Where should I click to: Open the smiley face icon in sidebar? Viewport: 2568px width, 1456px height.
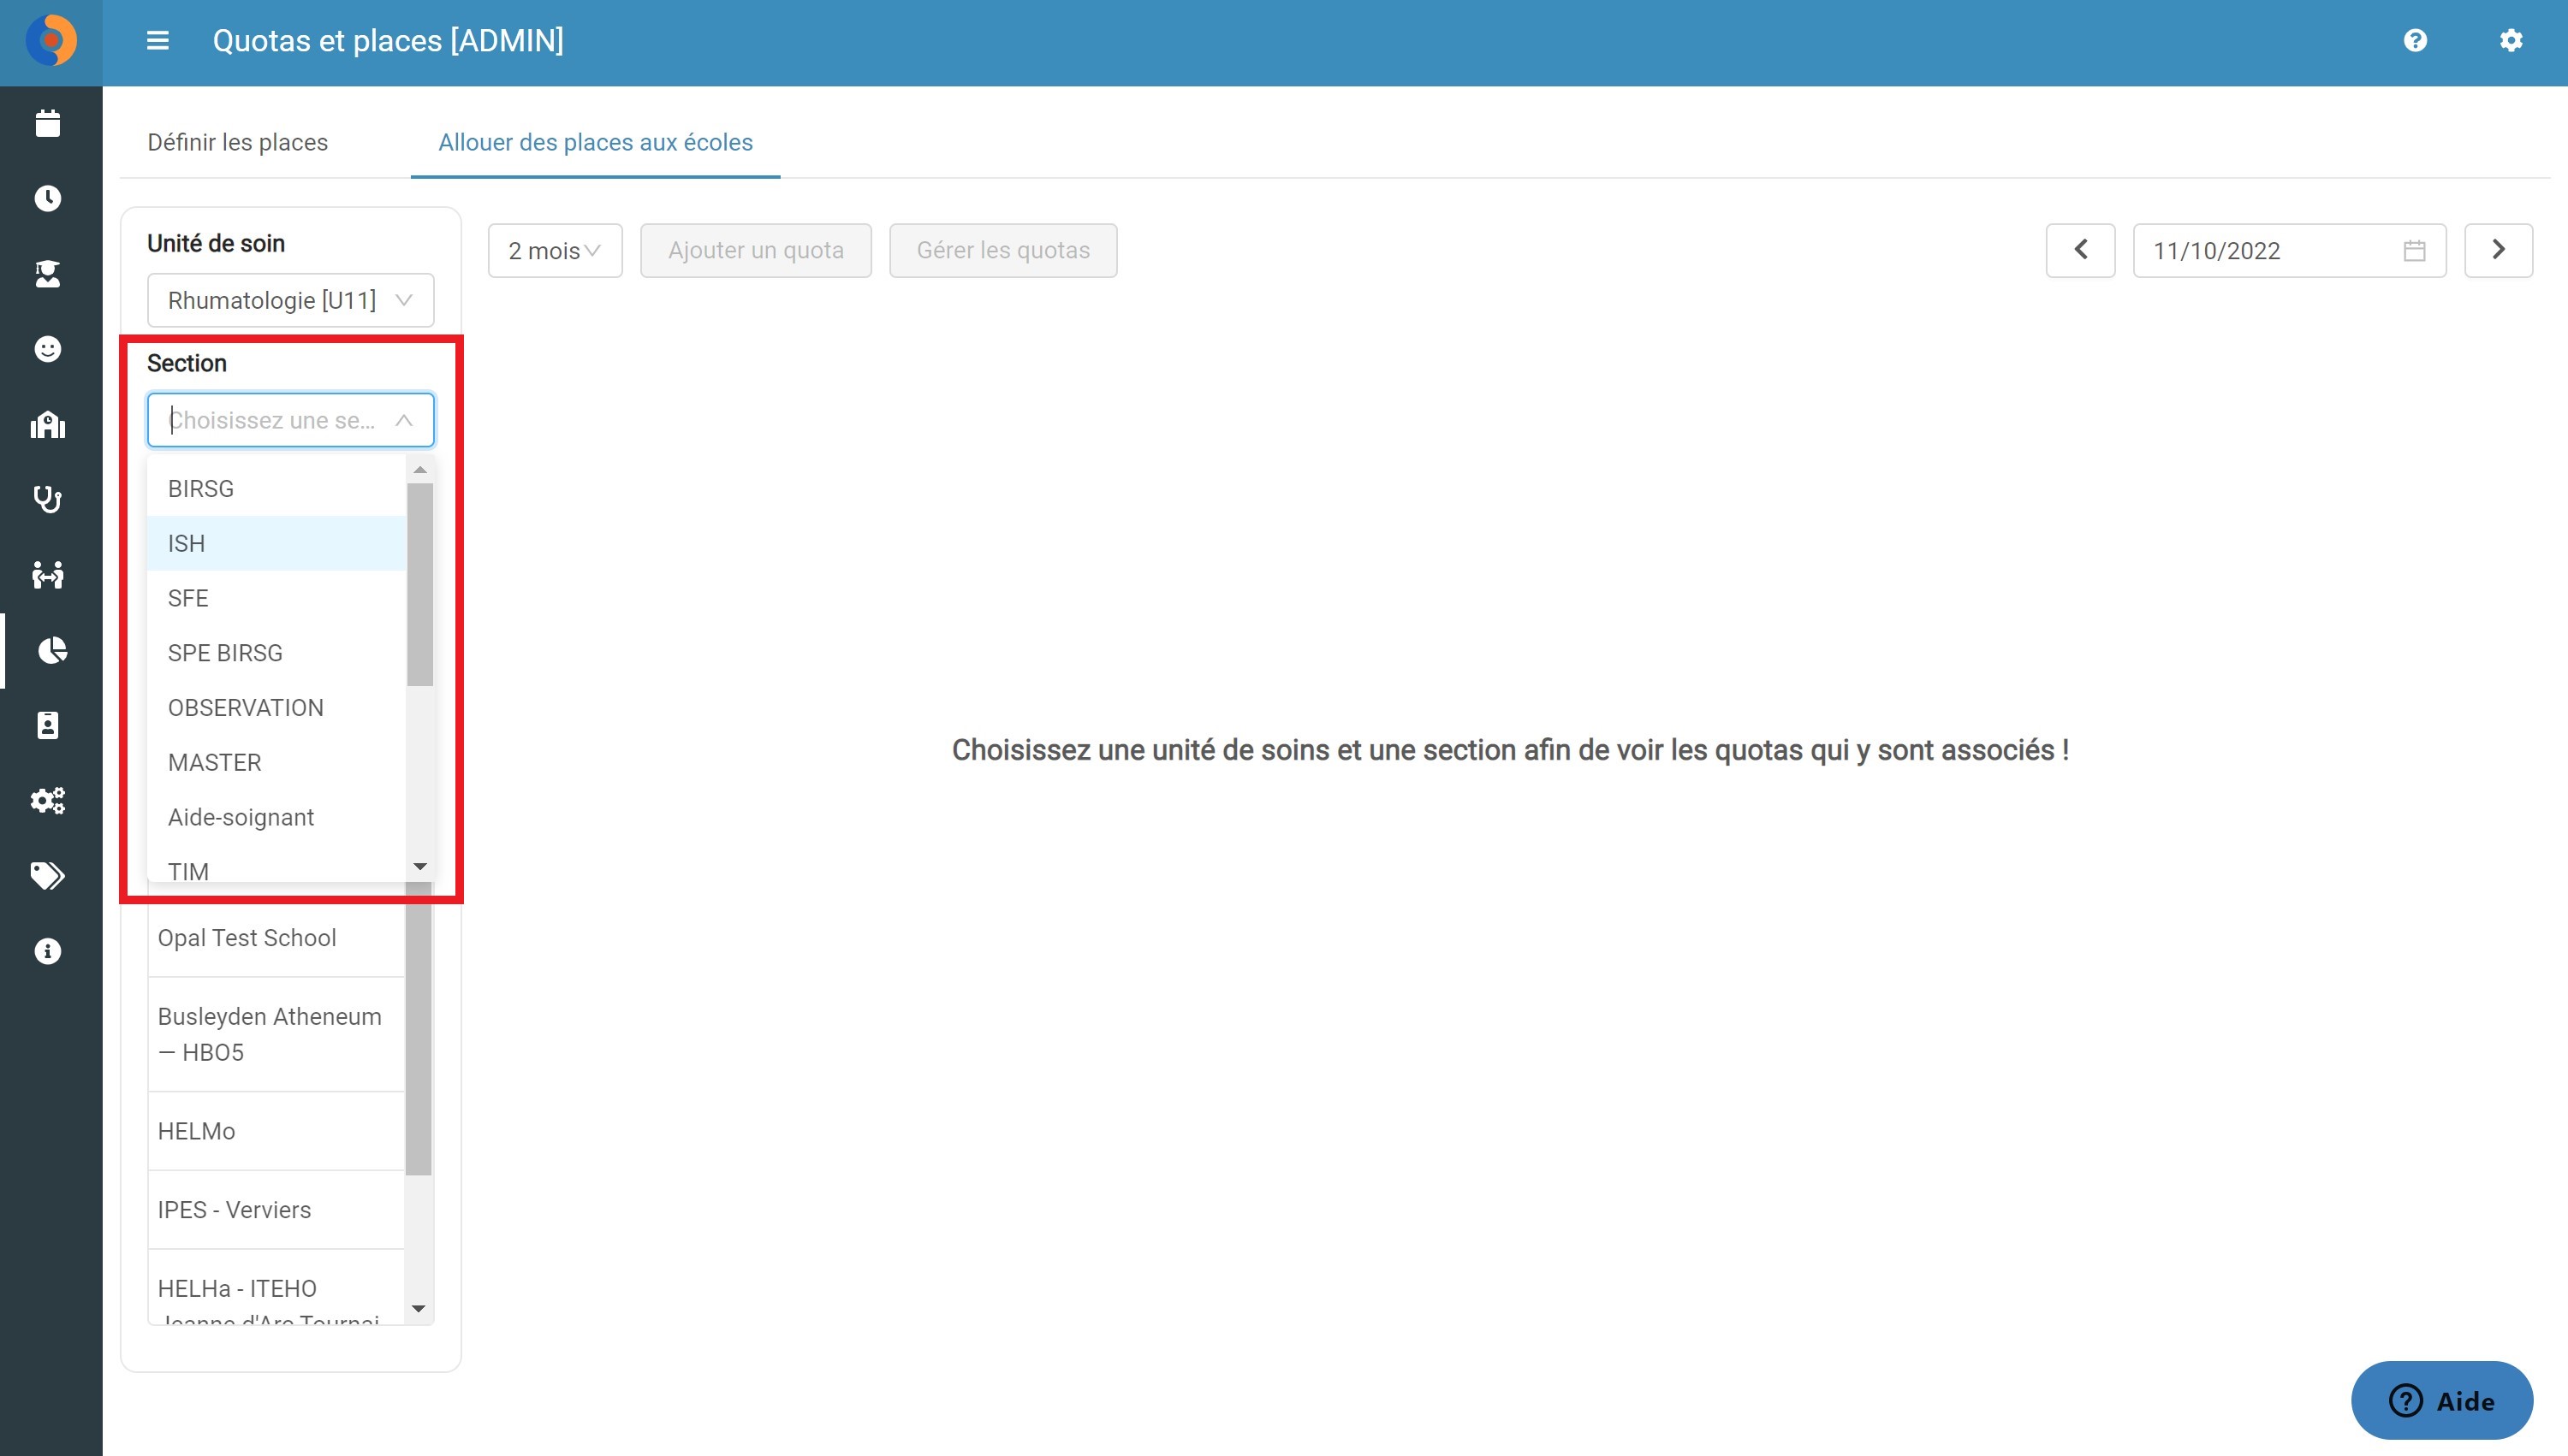coord(48,349)
